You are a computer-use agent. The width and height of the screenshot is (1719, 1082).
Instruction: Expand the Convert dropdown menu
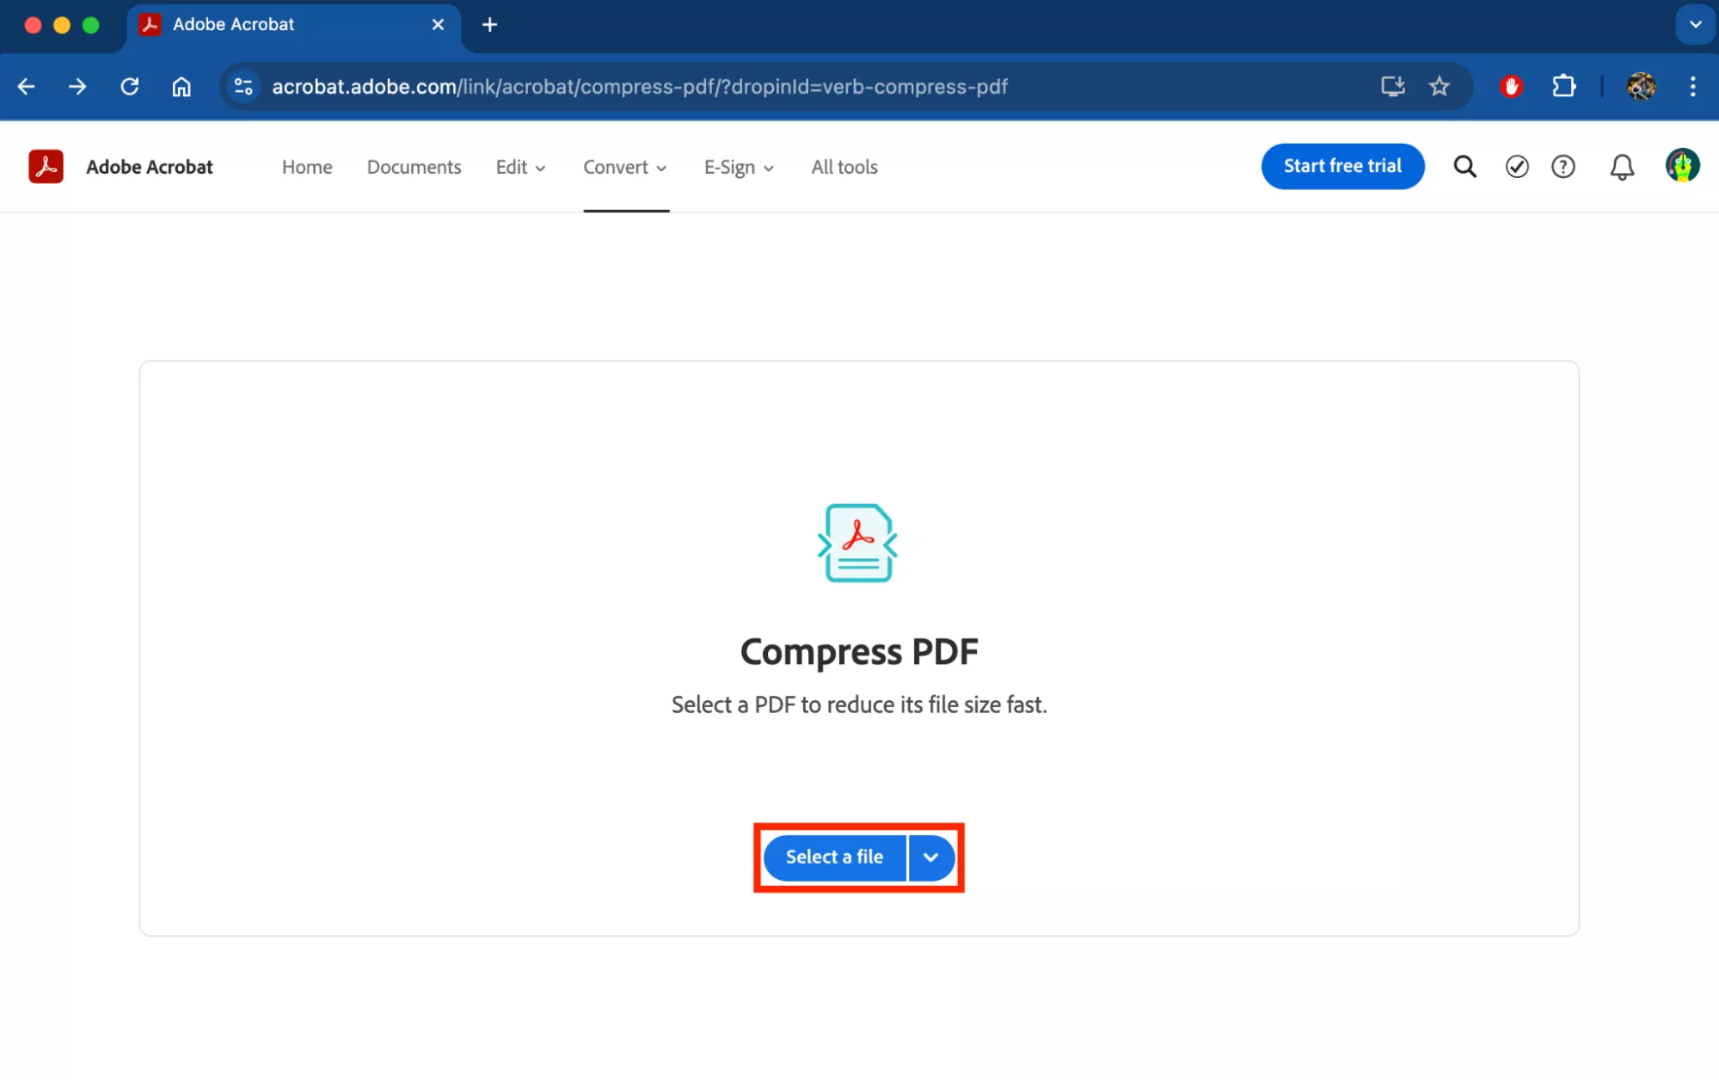[x=625, y=168]
